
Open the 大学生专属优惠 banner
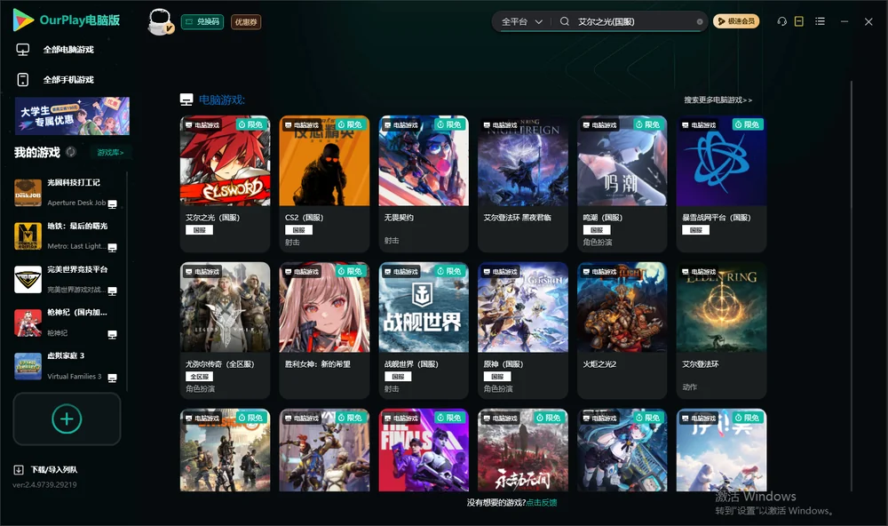coord(73,116)
